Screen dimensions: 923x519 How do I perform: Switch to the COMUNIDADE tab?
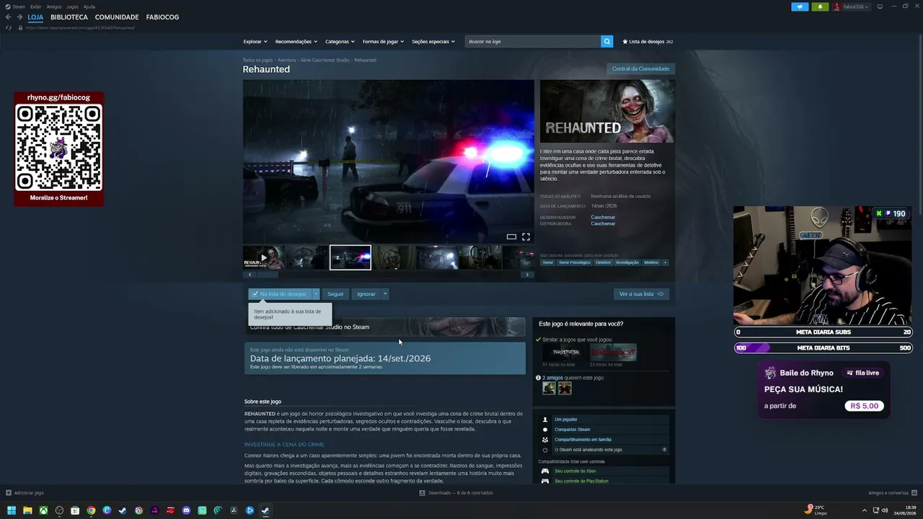(117, 17)
